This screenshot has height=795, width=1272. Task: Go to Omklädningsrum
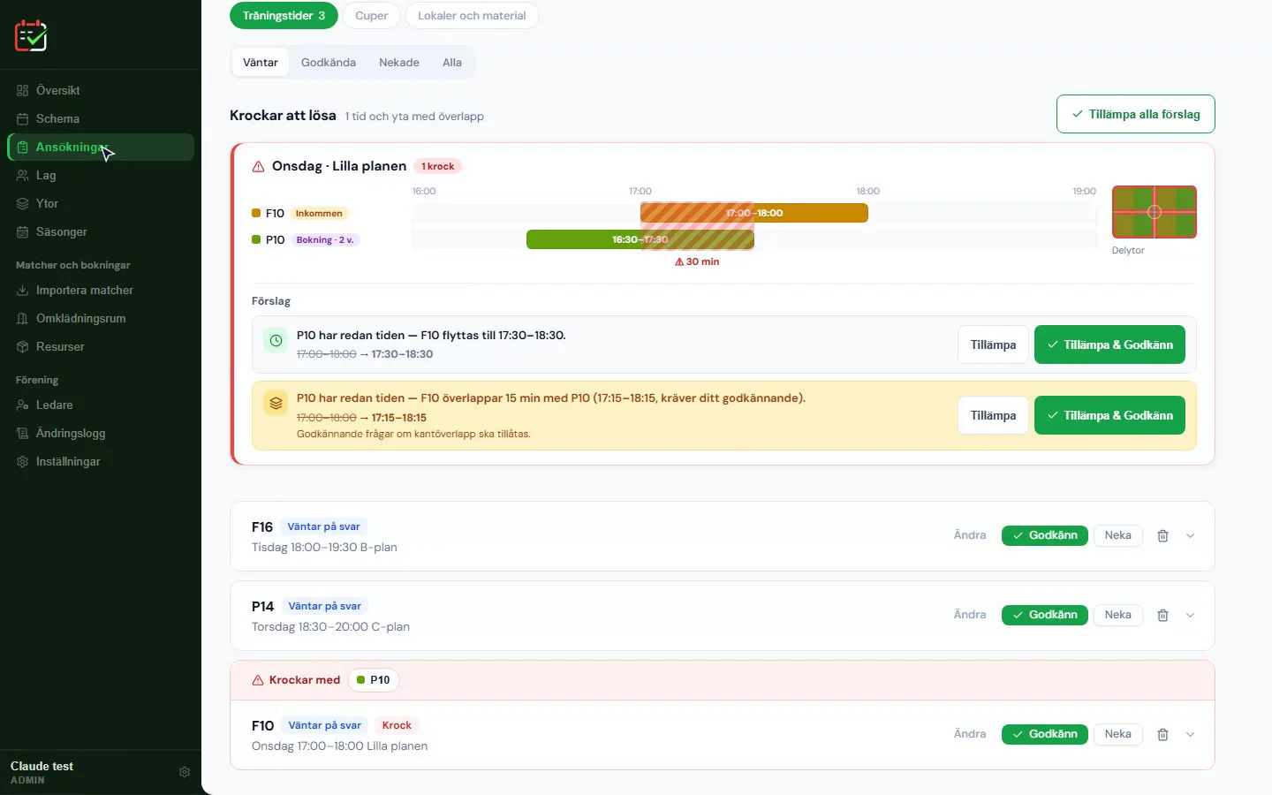click(x=101, y=318)
